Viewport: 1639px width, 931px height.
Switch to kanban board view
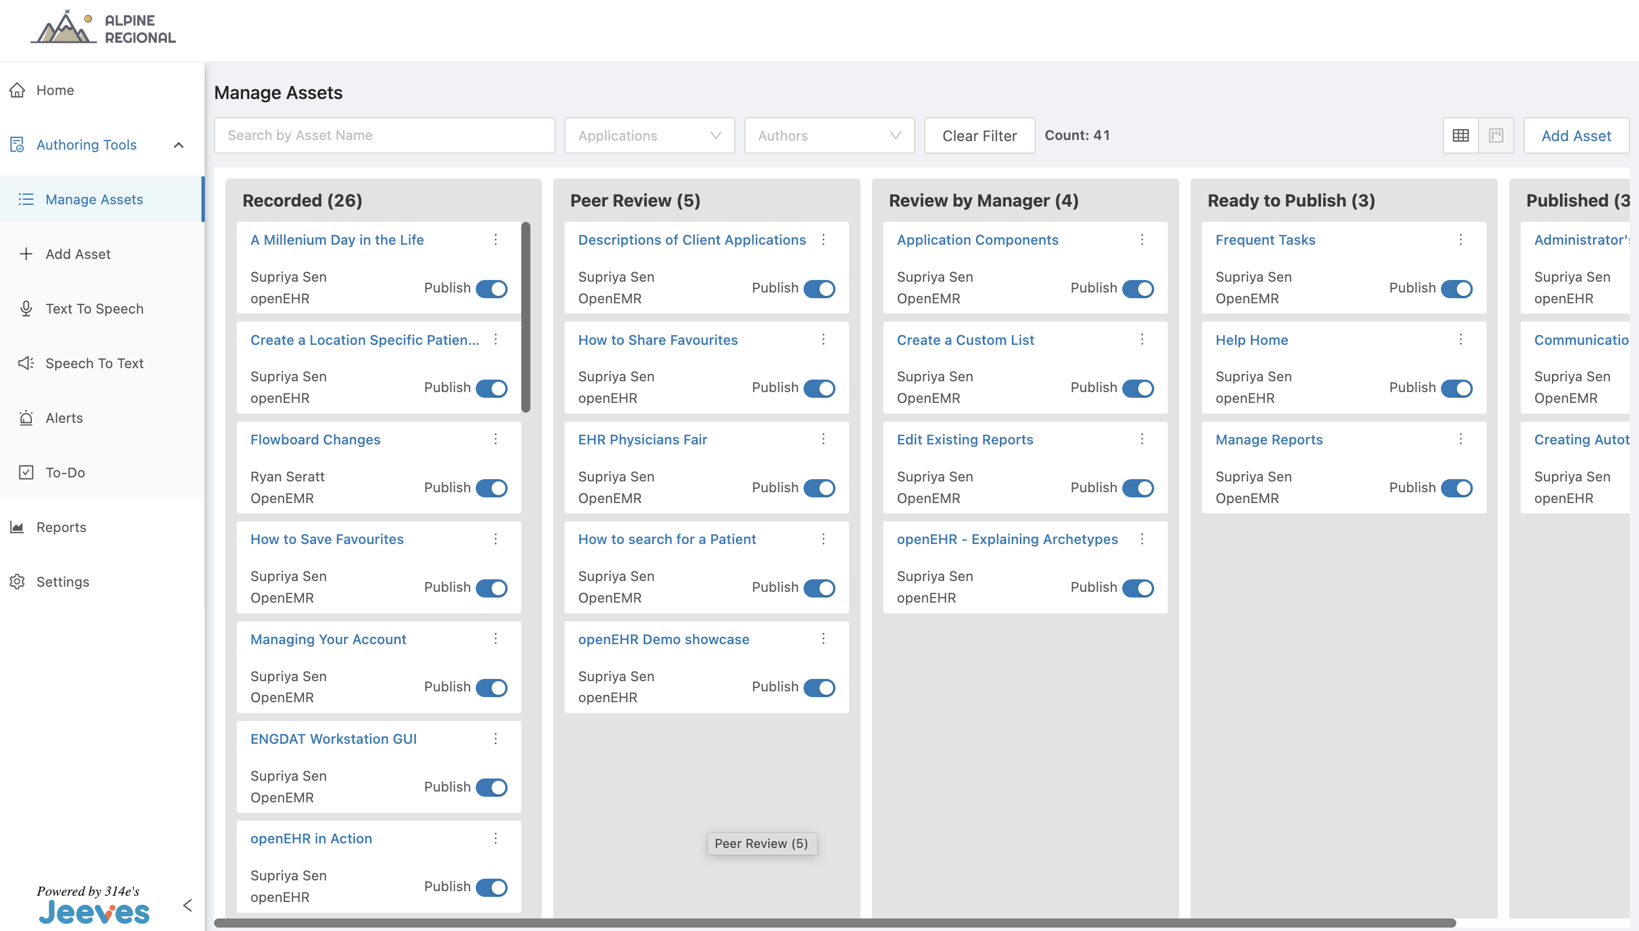[x=1496, y=135]
